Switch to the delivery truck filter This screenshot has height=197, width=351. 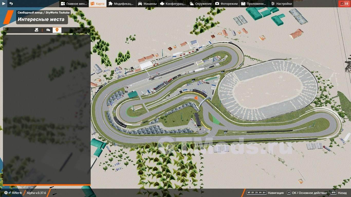click(x=48, y=30)
